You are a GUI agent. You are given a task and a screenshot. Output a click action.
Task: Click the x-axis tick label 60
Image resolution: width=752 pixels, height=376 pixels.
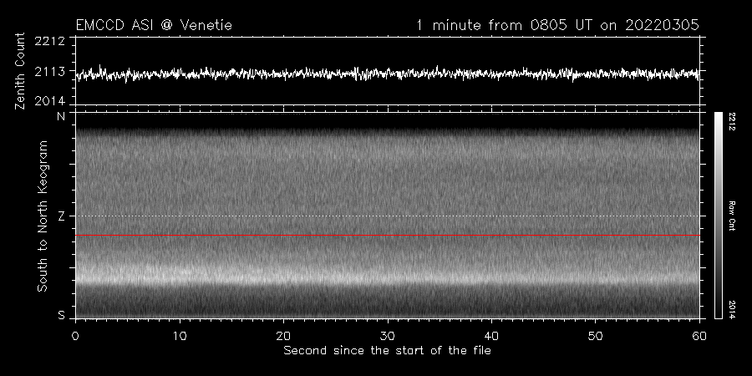pos(699,336)
